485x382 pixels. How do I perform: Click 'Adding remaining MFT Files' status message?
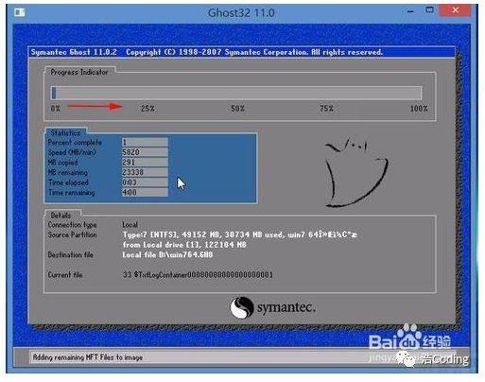pyautogui.click(x=88, y=357)
